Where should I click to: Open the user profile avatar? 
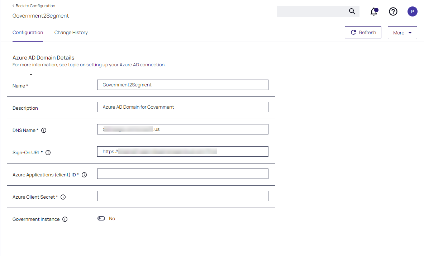(412, 11)
